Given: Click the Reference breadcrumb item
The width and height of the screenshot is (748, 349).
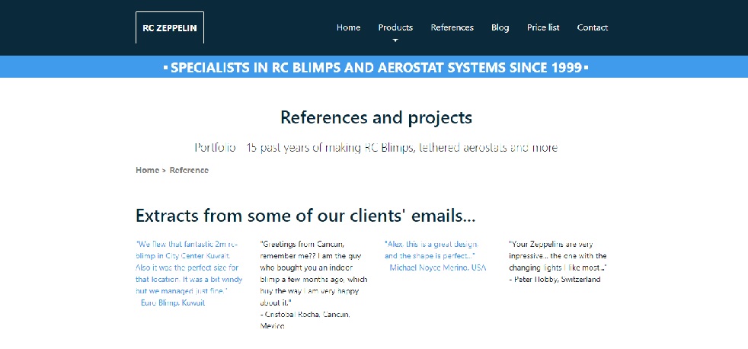Looking at the screenshot, I should 189,170.
